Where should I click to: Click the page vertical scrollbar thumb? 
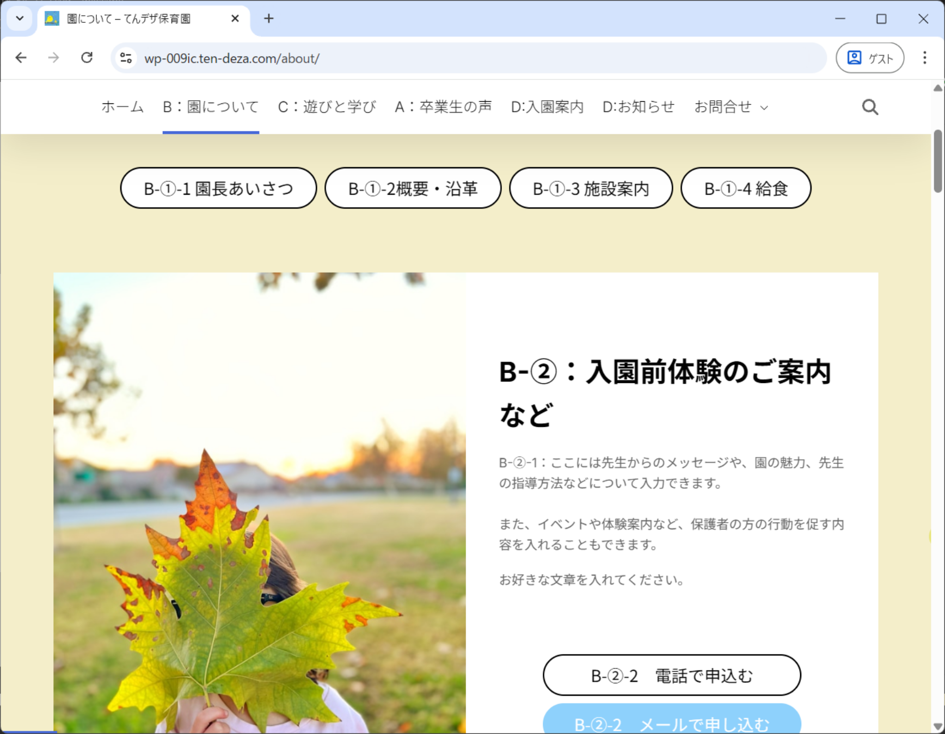[x=937, y=161]
